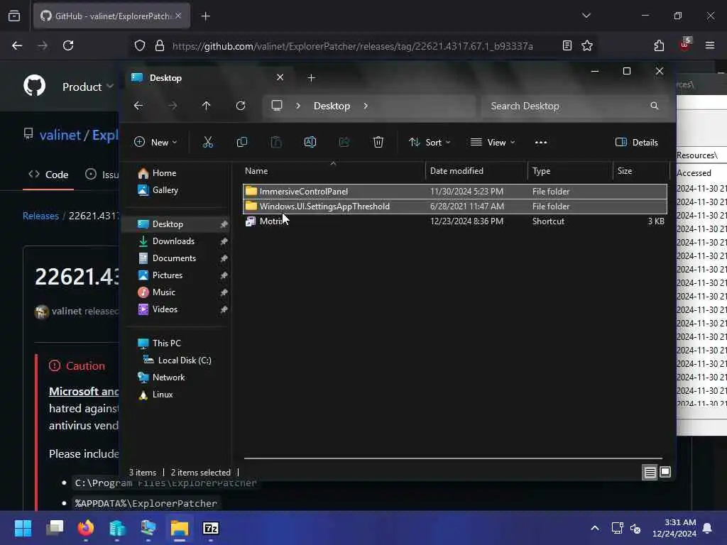This screenshot has height=545, width=727.
Task: Go up one folder level in Explorer
Action: coord(207,106)
